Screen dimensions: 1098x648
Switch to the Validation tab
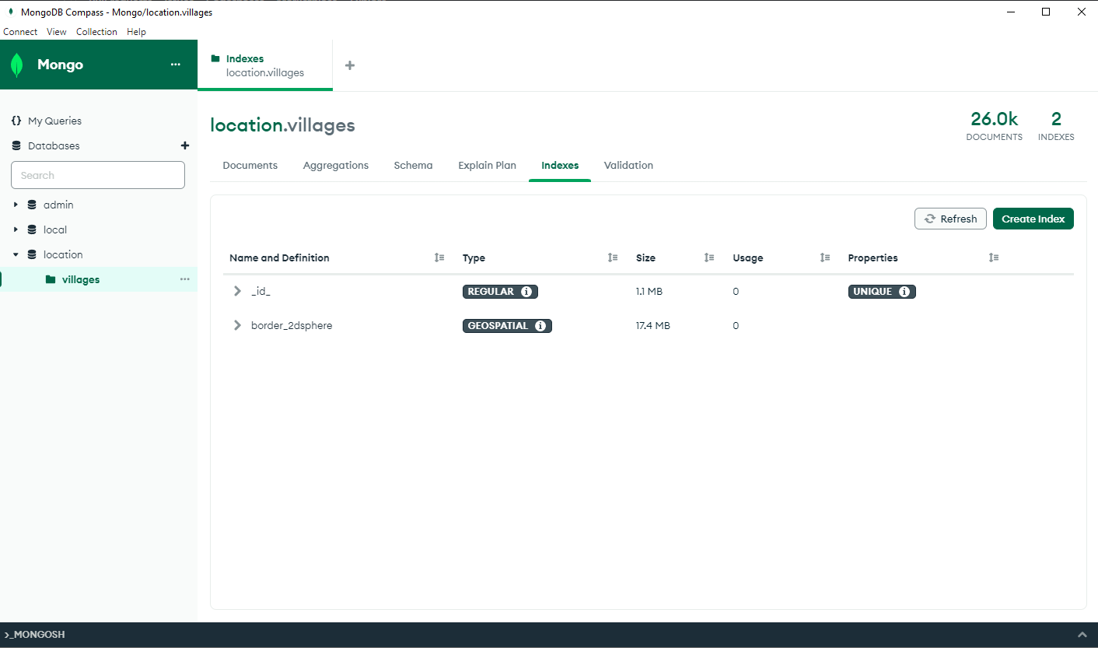click(x=628, y=165)
